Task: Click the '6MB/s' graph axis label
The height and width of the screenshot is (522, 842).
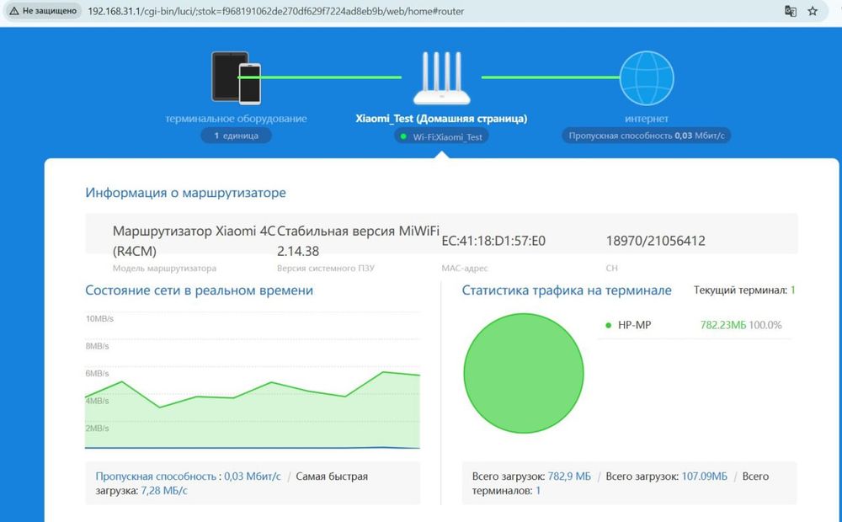Action: 97,374
